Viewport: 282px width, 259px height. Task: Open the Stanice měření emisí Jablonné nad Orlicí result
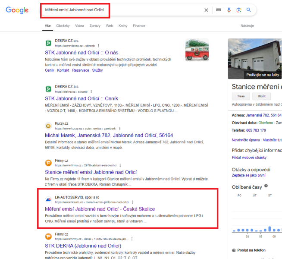click(91, 172)
